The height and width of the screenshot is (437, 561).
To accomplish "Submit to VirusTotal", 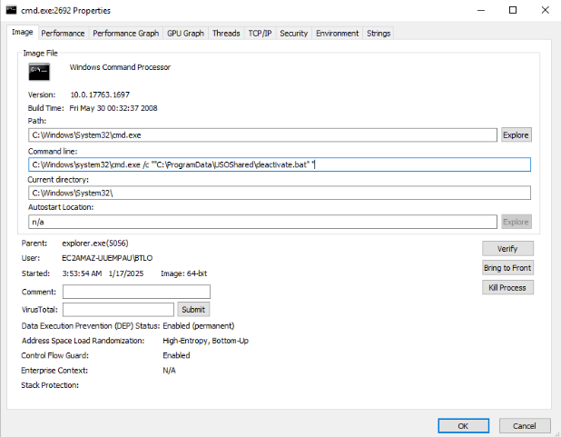I will [193, 310].
